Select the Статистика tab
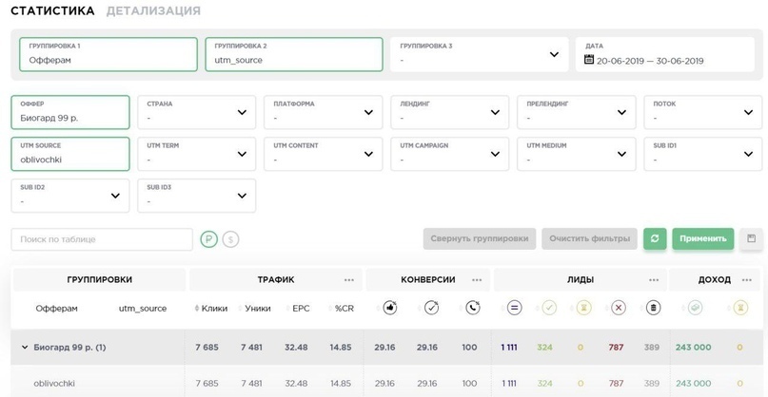 point(52,10)
